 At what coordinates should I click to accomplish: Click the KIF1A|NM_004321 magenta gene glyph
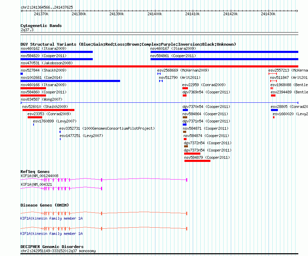[x=61, y=189]
